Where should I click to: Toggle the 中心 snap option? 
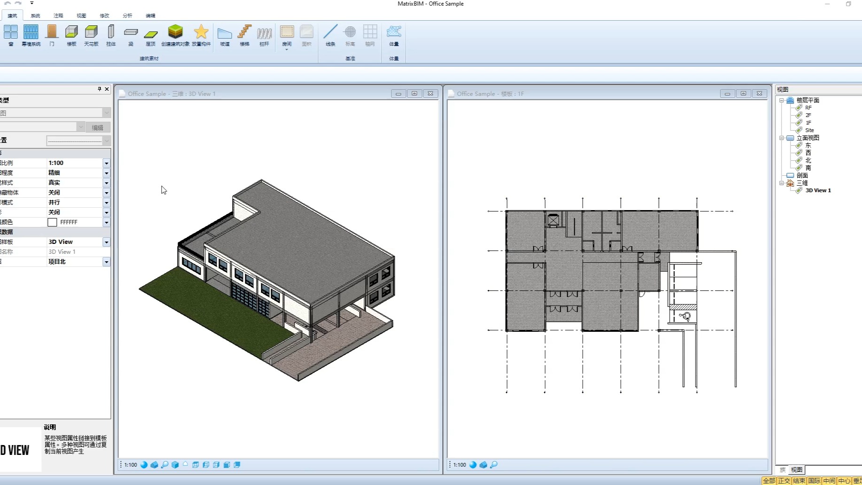[844, 481]
